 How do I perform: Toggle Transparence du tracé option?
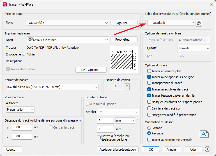point(149,83)
